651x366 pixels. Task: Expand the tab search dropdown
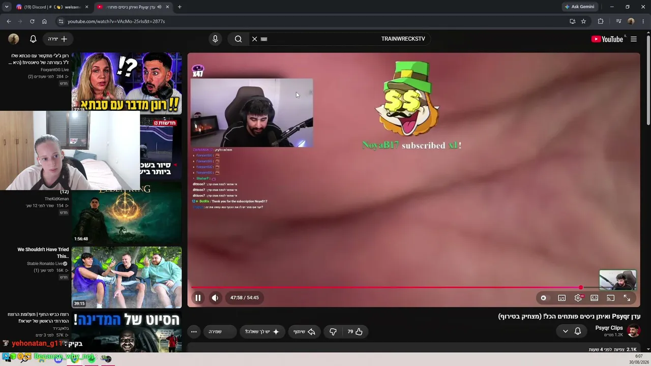point(7,7)
